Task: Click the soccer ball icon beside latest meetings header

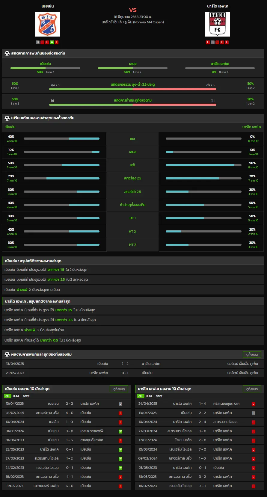Action: [x=7, y=354]
